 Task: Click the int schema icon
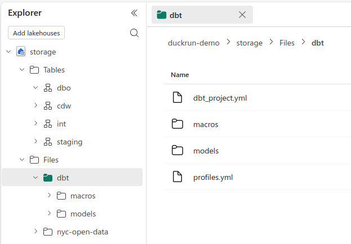coord(48,124)
